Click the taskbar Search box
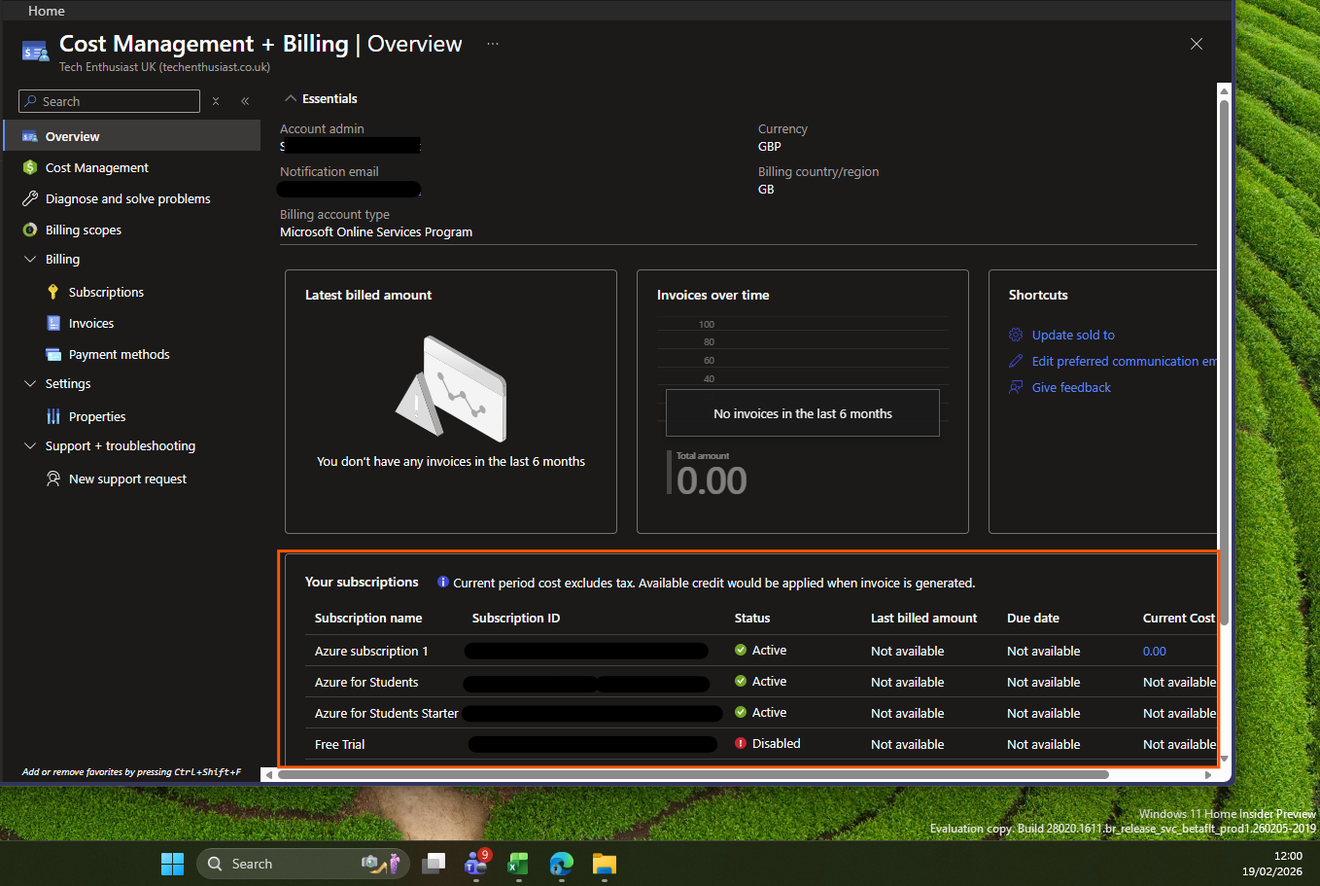Image resolution: width=1320 pixels, height=886 pixels. (303, 864)
